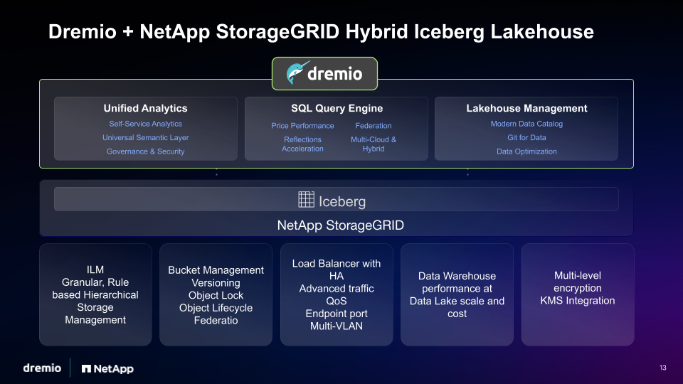Click the NetApp StorageGRID label
Screen dimensions: 683x384
(x=340, y=225)
